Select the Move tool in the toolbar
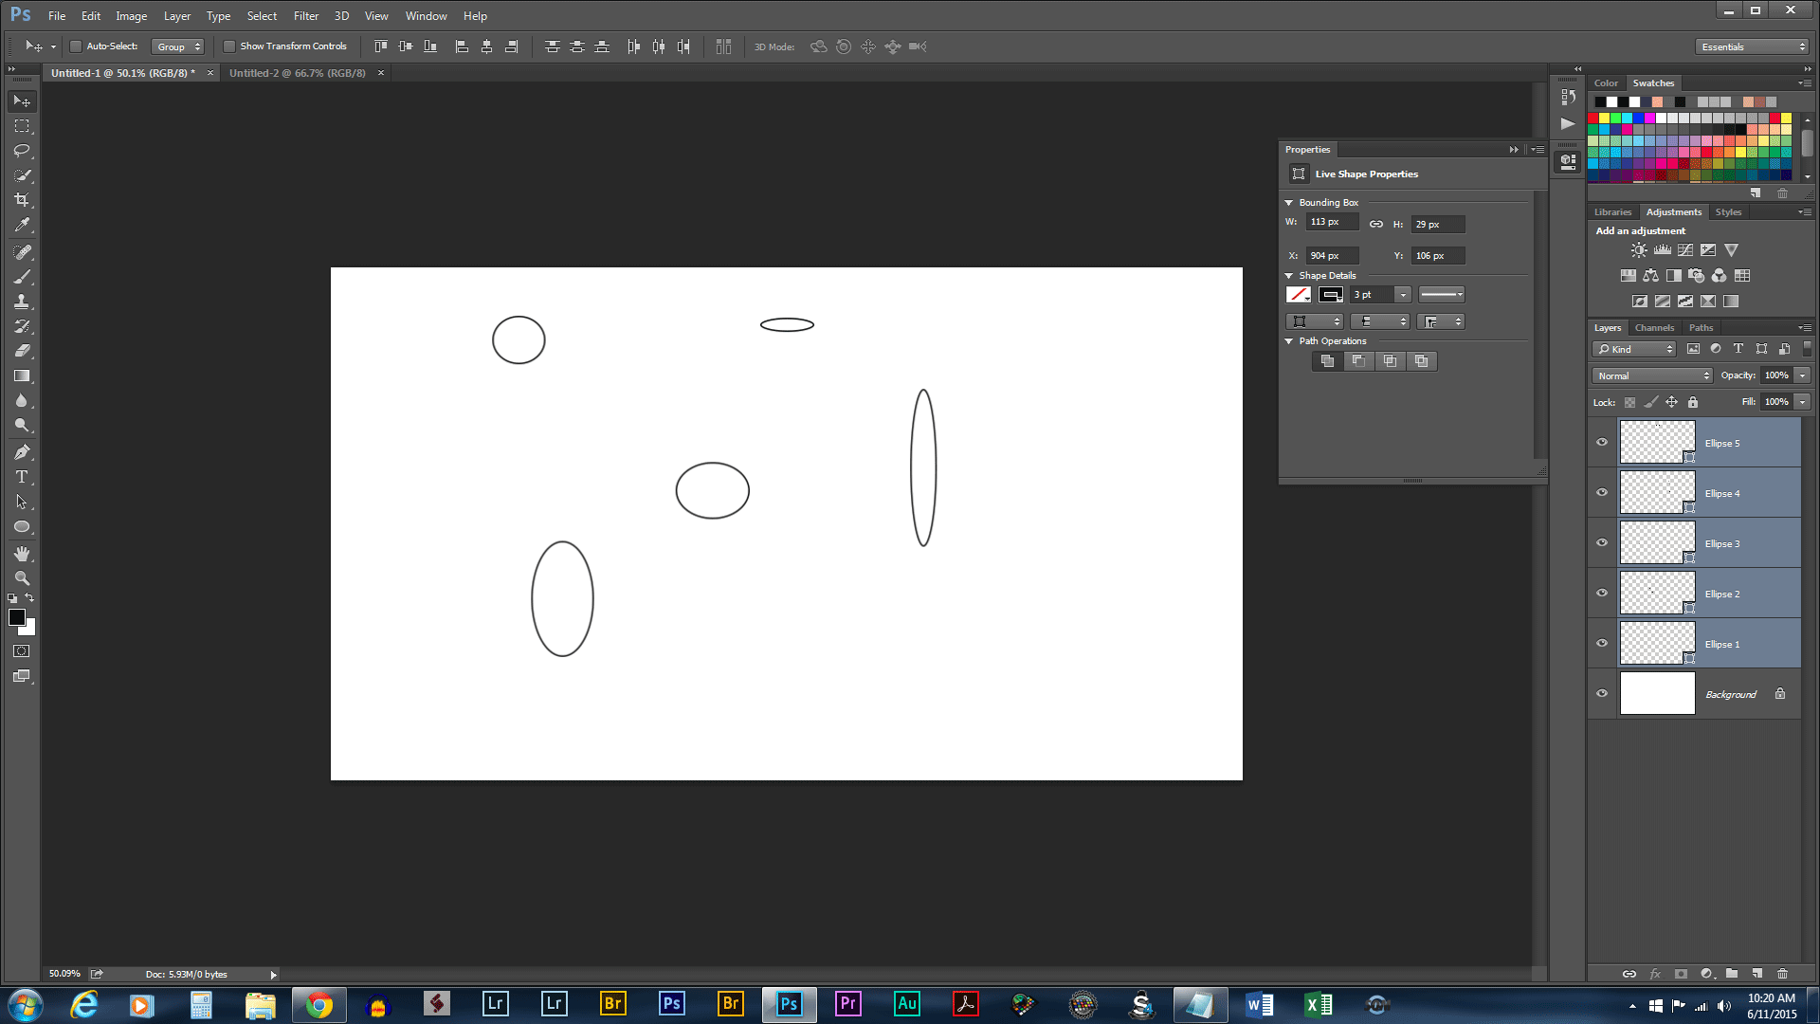Screen dimensions: 1820x1024 coord(21,101)
